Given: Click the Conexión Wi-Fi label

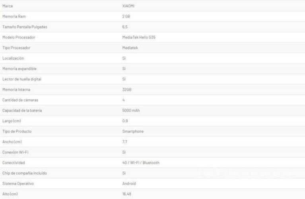Looking at the screenshot, I should (x=16, y=152).
